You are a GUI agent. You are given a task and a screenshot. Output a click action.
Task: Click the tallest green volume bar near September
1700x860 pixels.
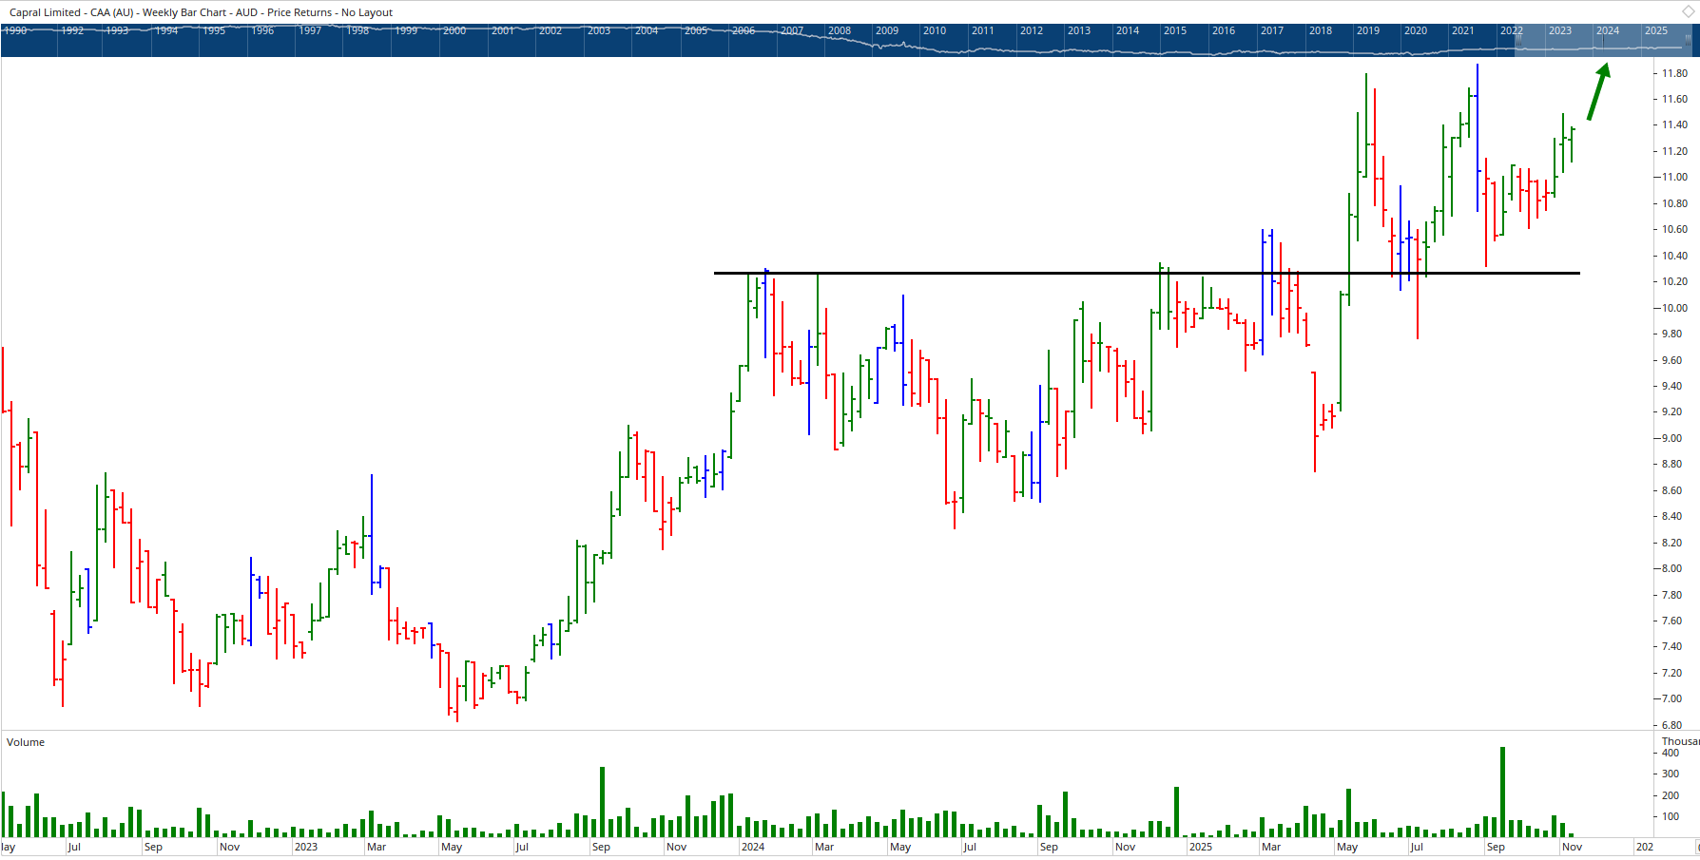click(1503, 789)
